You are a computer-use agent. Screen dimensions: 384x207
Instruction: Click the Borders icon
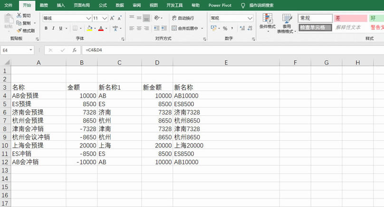coord(75,28)
